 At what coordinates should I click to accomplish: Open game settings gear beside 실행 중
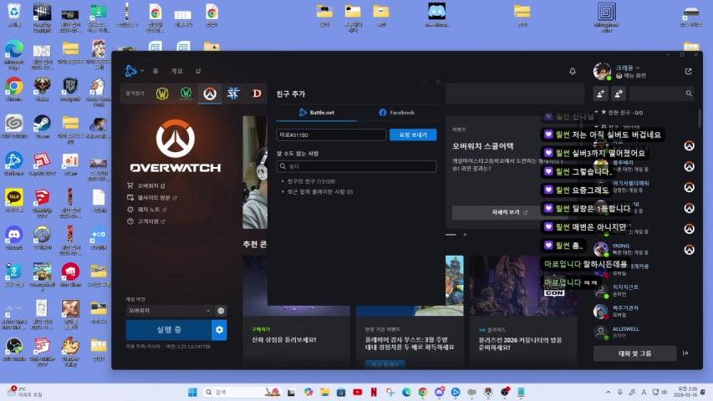219,330
